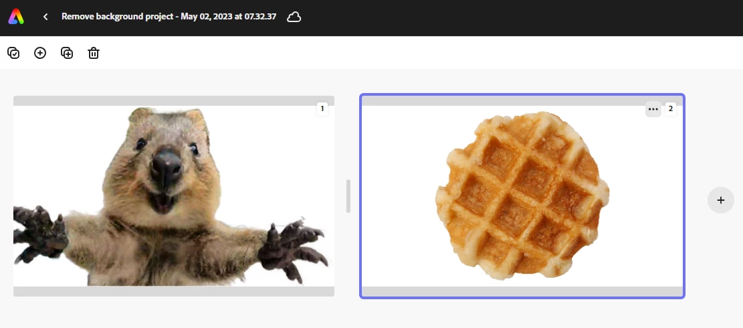The width and height of the screenshot is (743, 328).
Task: Click the bottom grey strip of page 1
Action: (x=174, y=291)
